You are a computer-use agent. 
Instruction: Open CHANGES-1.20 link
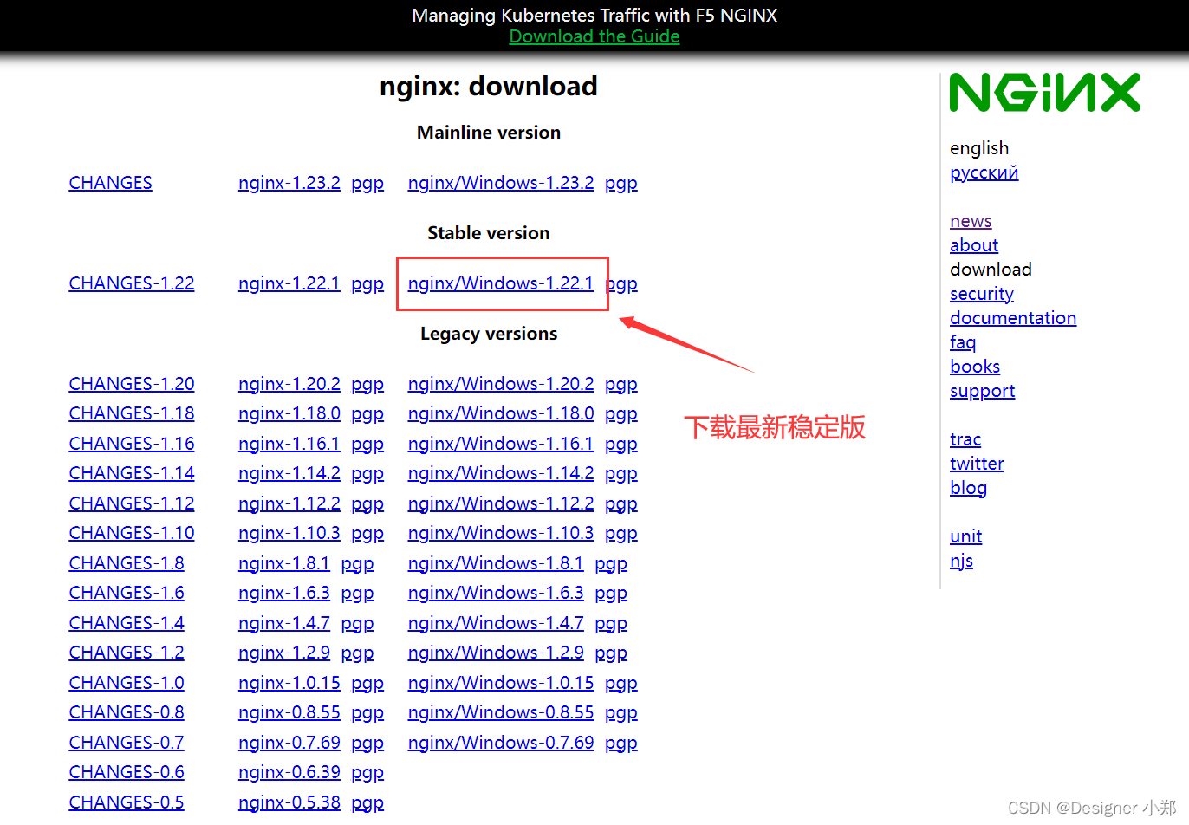(x=132, y=384)
